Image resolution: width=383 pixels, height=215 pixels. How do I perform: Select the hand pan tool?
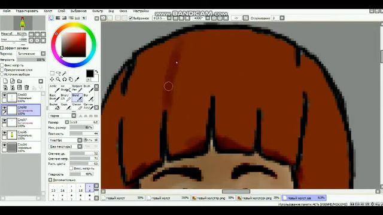point(71,79)
